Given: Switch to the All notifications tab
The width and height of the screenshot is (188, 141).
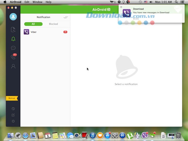Looking at the screenshot, I should pos(33,24).
